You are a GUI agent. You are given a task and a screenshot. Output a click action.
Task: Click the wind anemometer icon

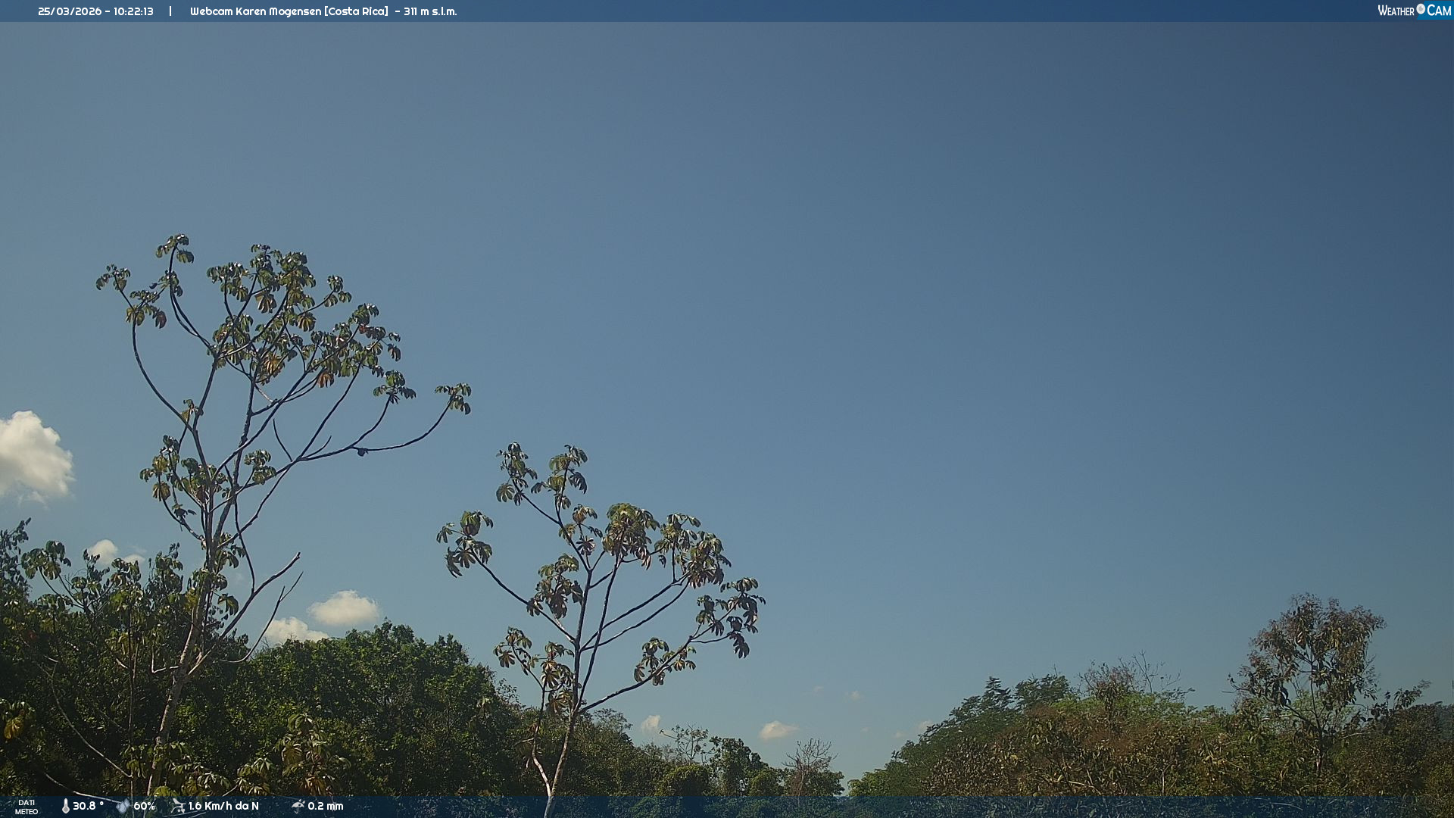[x=178, y=807]
